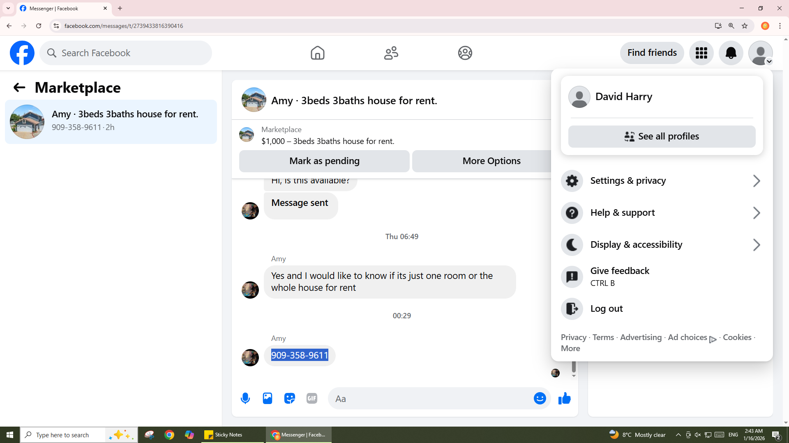Go to Facebook Home icon
This screenshot has height=443, width=789.
point(317,53)
